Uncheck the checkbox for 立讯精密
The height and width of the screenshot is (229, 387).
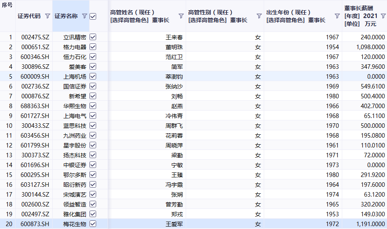point(93,37)
